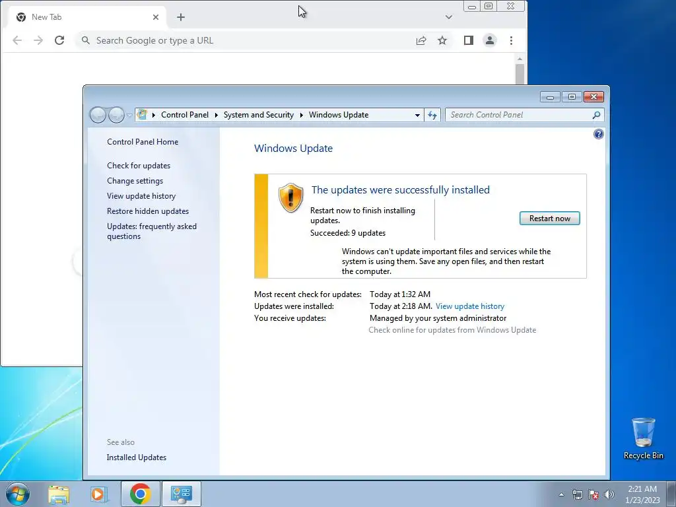
Task: Go to Control Panel Home
Action: (143, 142)
